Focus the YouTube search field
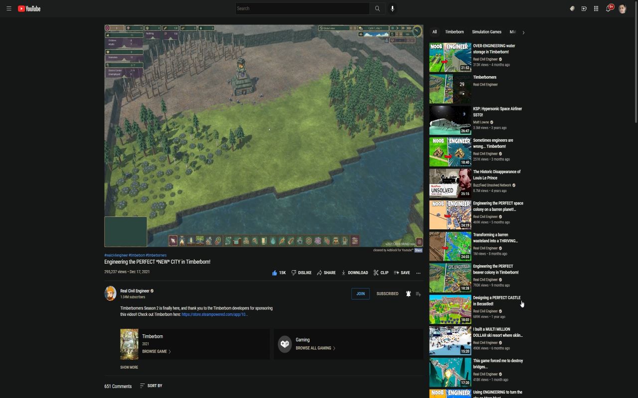Image resolution: width=638 pixels, height=398 pixels. pyautogui.click(x=303, y=8)
